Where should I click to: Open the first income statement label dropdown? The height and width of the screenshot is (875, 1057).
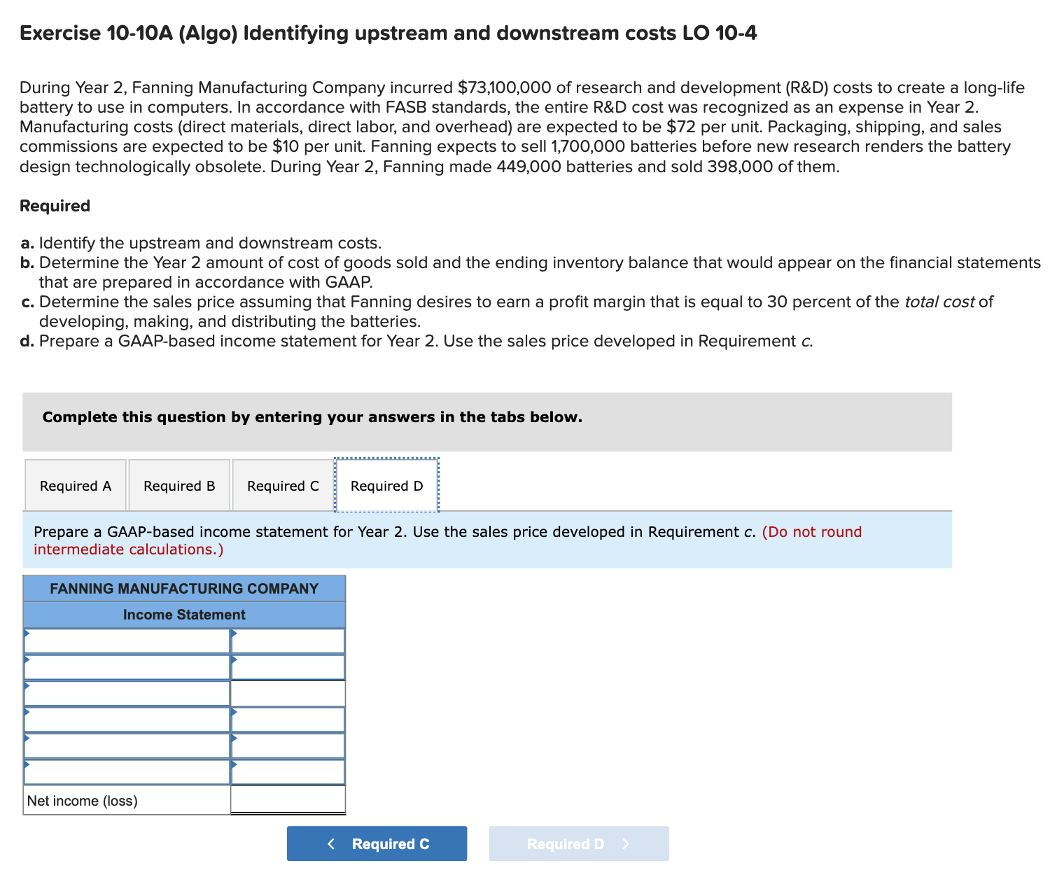(x=126, y=639)
